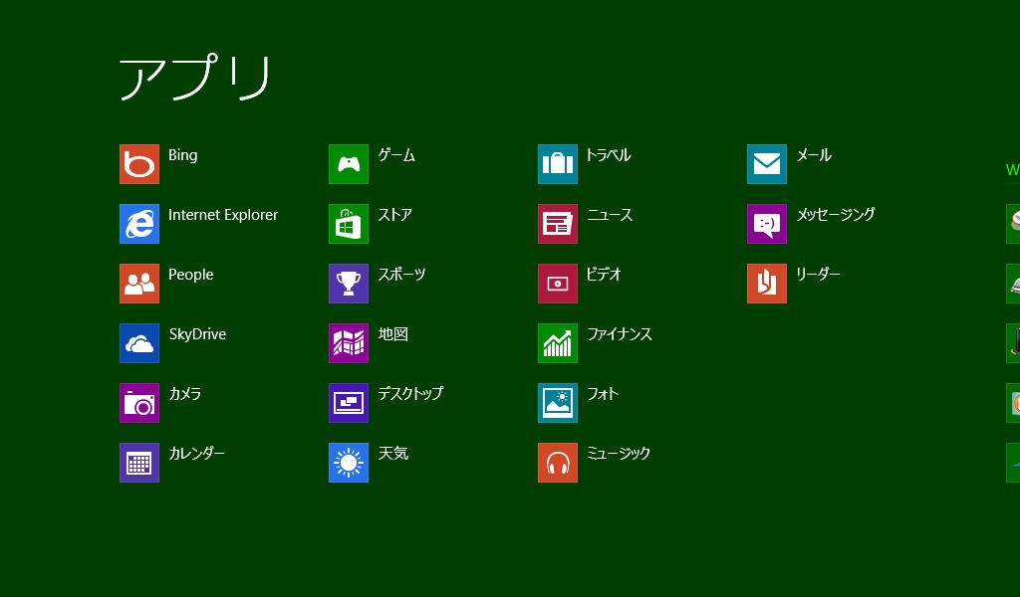
Task: Open the Video app icon (ビデオ)
Action: pos(558,284)
